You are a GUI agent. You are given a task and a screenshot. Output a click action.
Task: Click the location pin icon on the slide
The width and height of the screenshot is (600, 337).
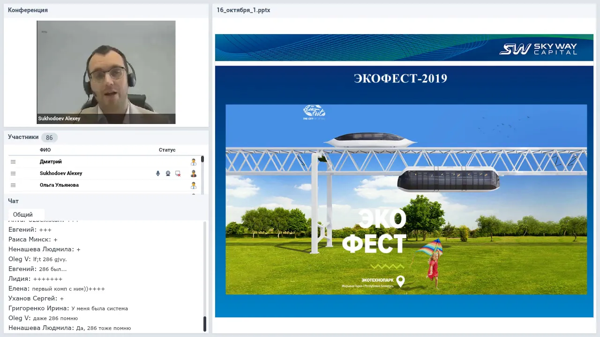[x=400, y=281]
